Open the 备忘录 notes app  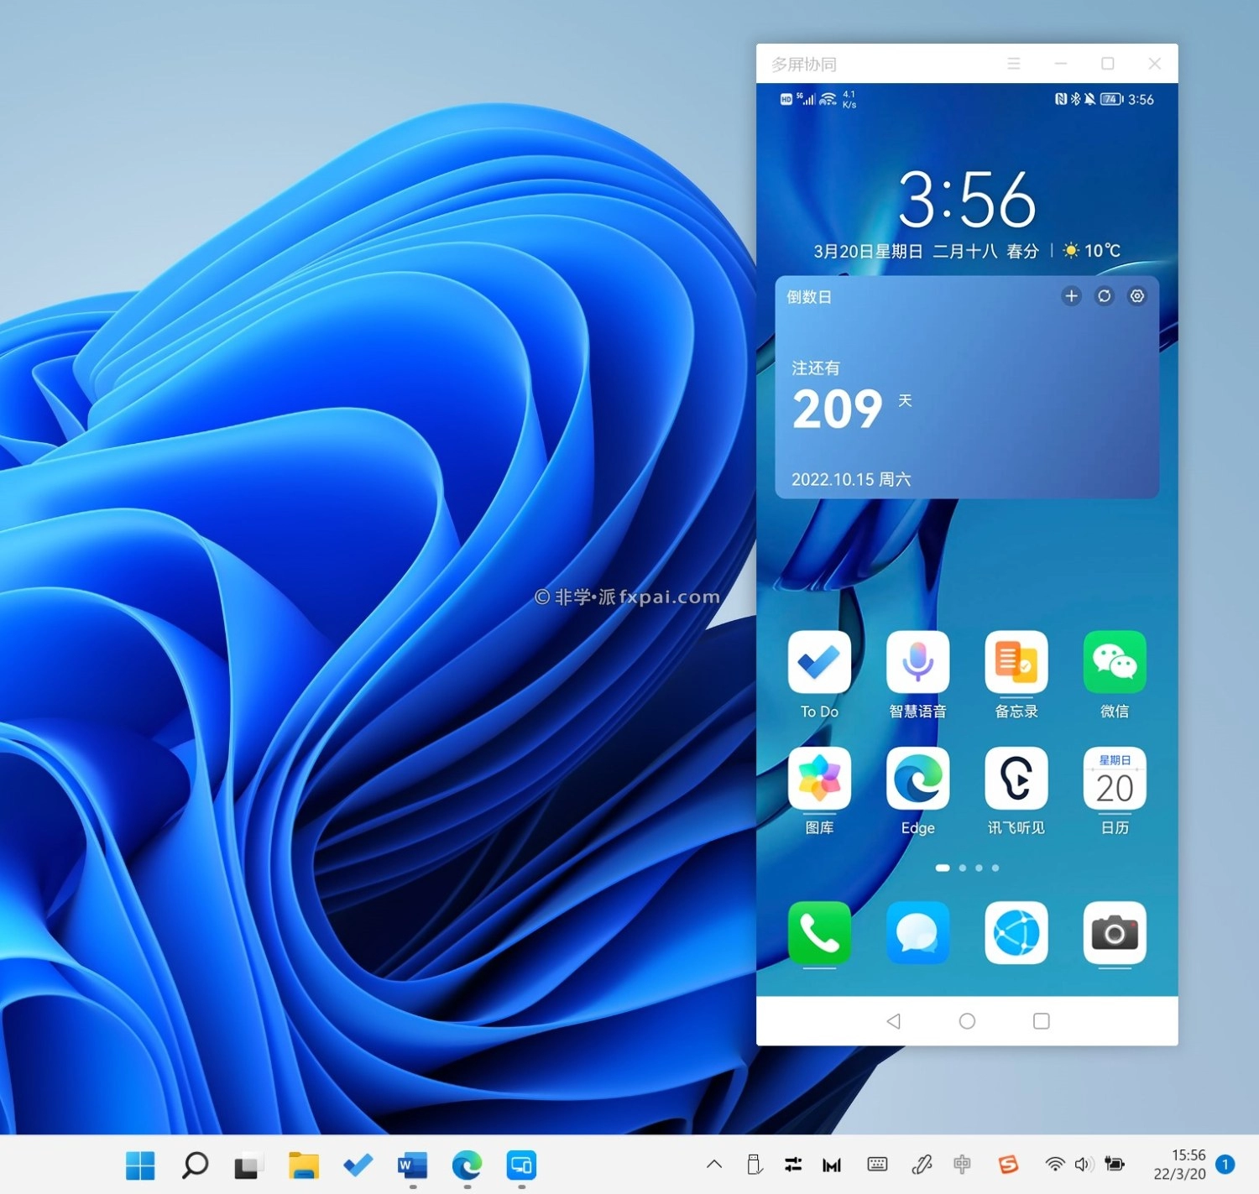click(1016, 662)
